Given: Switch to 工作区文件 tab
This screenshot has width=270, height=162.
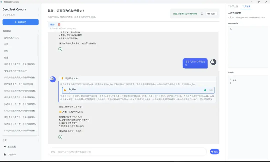Looking at the screenshot, I should [x=233, y=6].
